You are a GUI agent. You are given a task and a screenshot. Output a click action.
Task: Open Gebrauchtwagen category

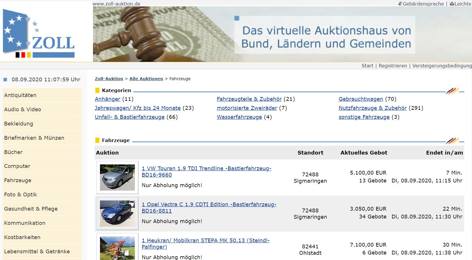point(361,99)
